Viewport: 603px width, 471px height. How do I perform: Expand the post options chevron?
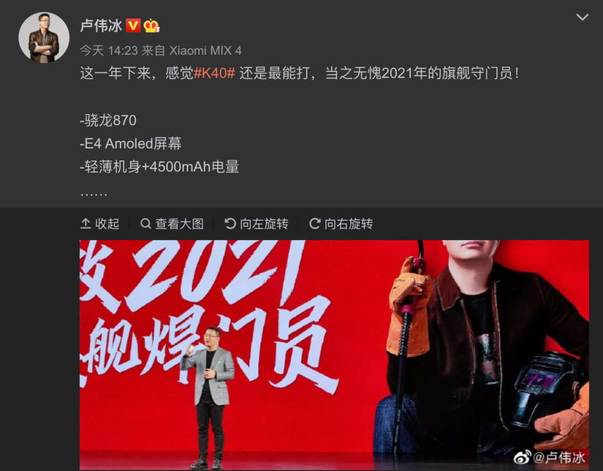(582, 17)
